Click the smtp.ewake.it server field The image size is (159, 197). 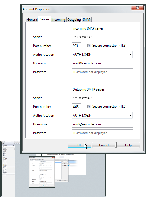103,98
